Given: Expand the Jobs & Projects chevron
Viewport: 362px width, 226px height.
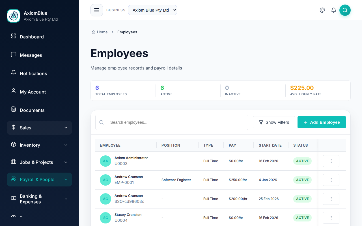Looking at the screenshot, I should pyautogui.click(x=66, y=162).
